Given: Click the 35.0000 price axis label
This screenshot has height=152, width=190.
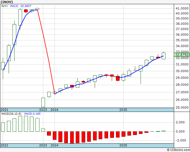Looking at the screenshot, I should (182, 40).
